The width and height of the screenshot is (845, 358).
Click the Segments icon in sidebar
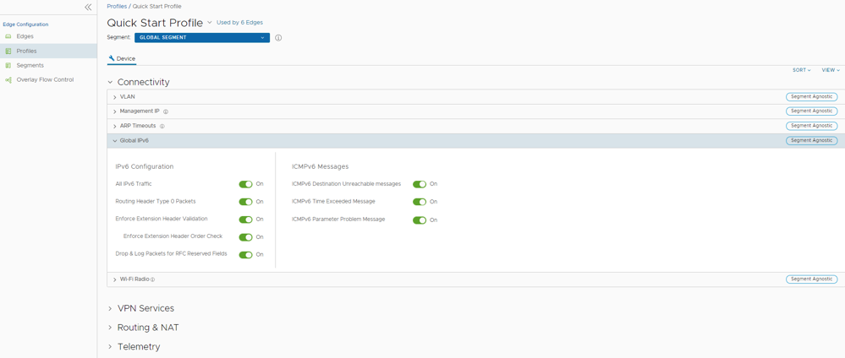click(x=8, y=65)
